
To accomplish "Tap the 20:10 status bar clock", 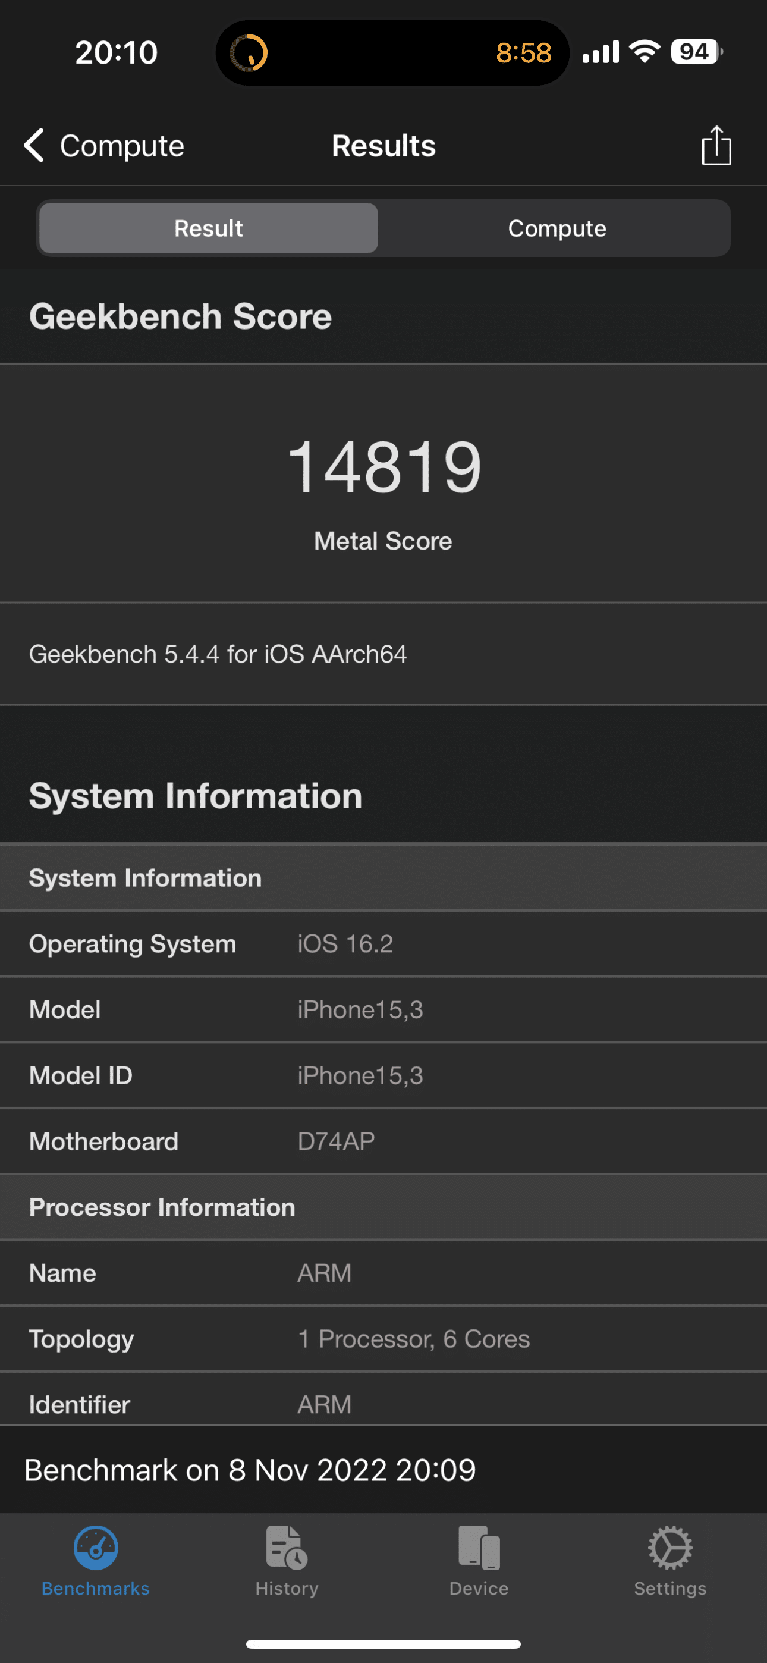I will click(116, 52).
